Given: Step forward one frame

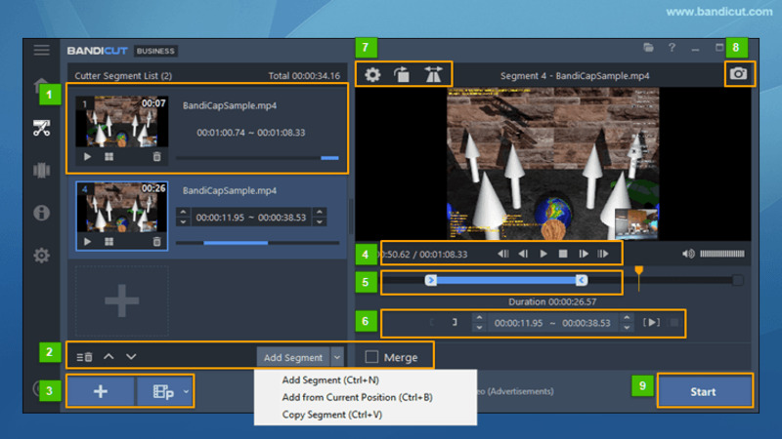Looking at the screenshot, I should pyautogui.click(x=583, y=254).
